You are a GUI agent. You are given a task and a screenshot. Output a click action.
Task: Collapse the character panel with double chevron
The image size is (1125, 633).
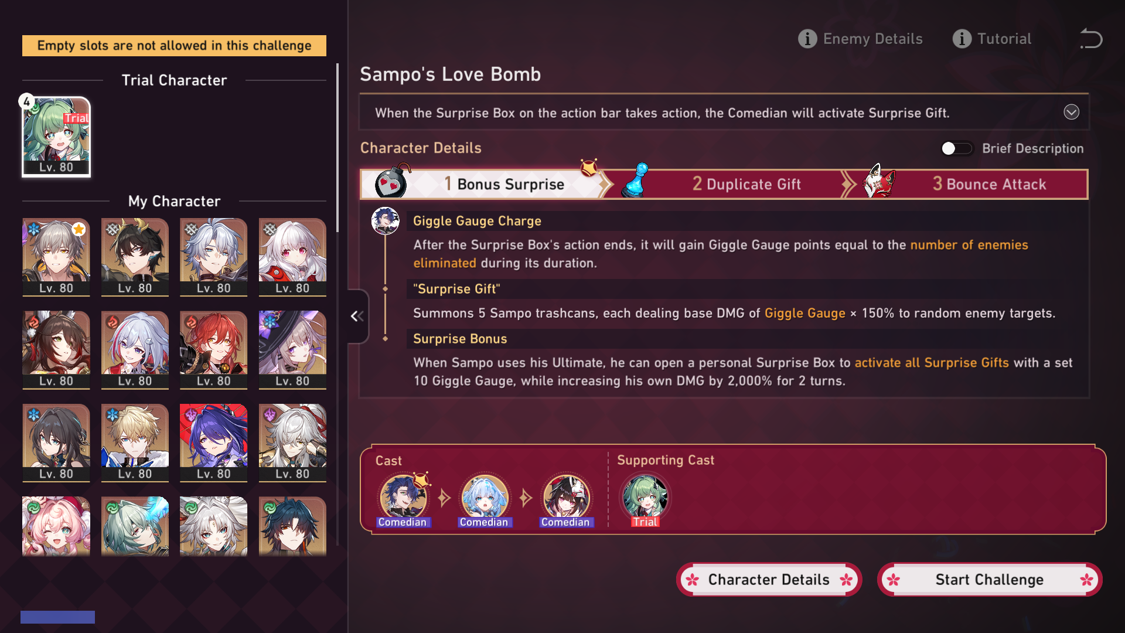point(357,316)
